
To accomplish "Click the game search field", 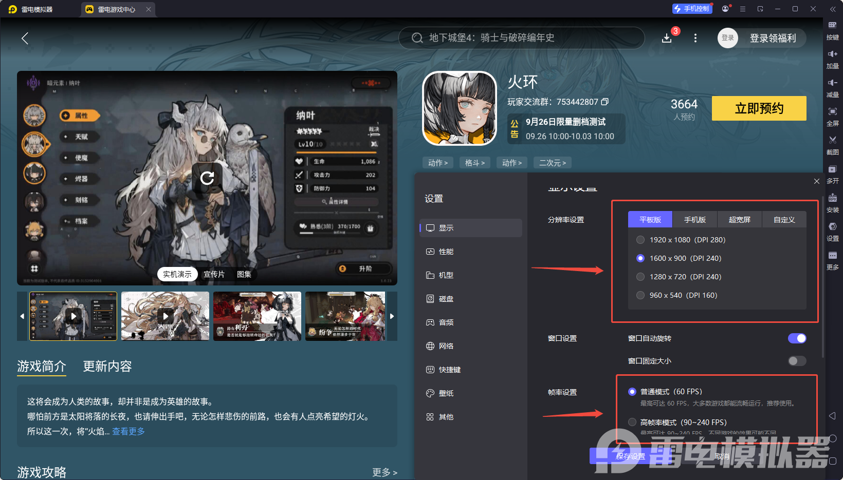I will pos(522,38).
